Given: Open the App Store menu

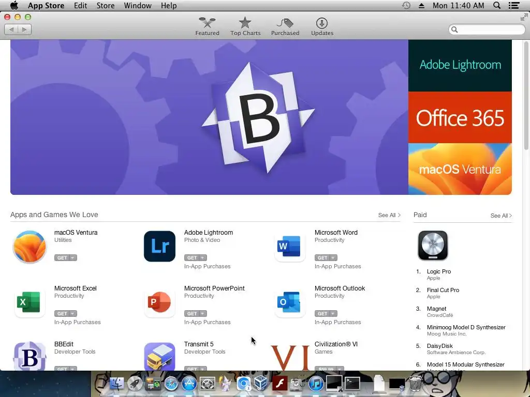Looking at the screenshot, I should click(x=46, y=5).
